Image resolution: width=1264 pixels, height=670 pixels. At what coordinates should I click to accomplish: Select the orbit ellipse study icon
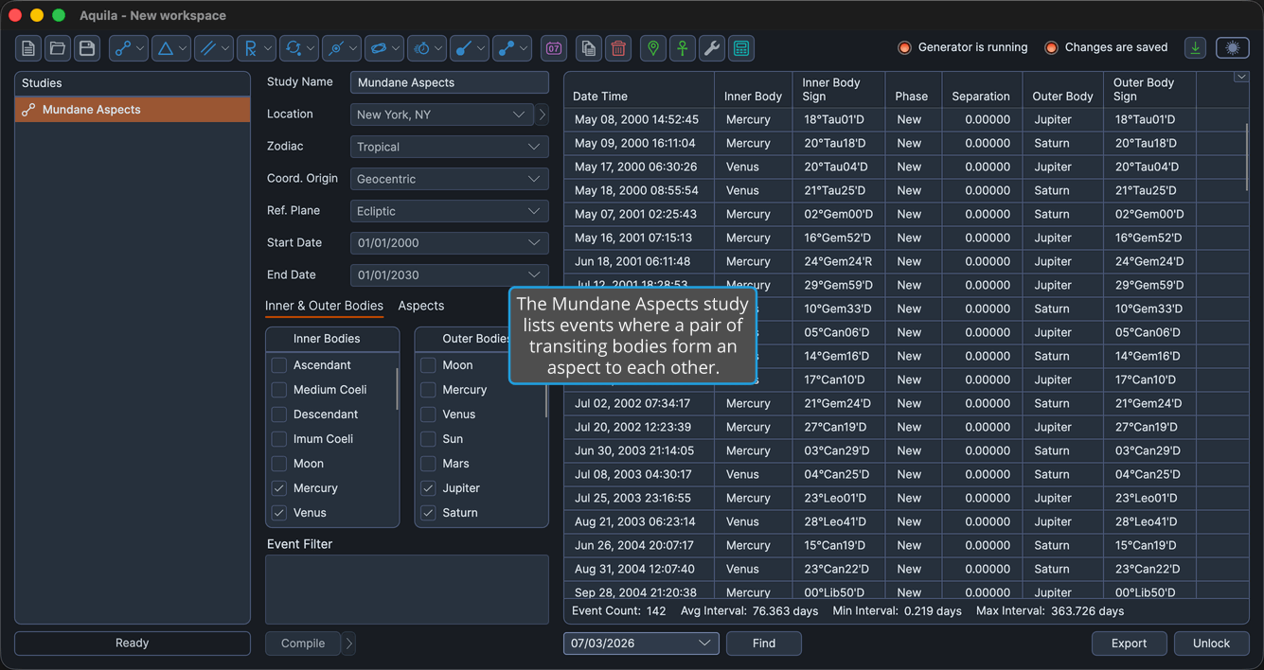(384, 48)
